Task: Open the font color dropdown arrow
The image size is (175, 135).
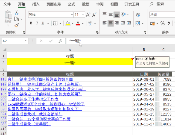Action: pos(83,23)
